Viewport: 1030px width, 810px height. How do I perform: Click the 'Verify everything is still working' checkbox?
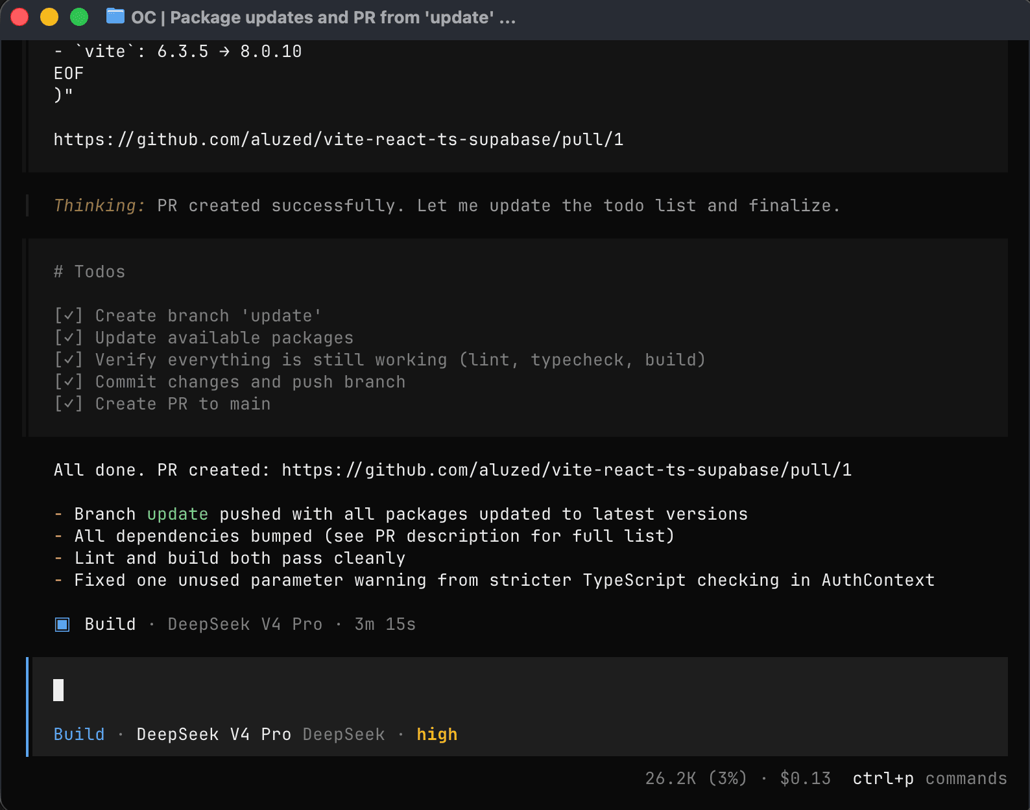(x=69, y=360)
